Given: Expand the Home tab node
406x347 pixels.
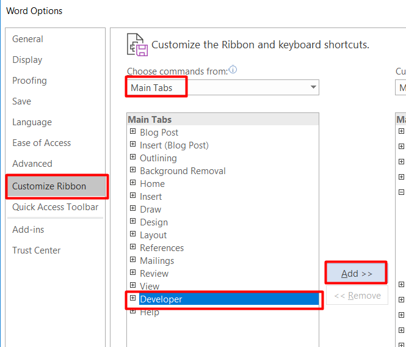Looking at the screenshot, I should coord(133,183).
